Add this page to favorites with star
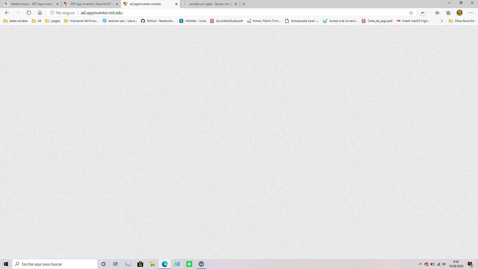The image size is (478, 269). pyautogui.click(x=411, y=13)
